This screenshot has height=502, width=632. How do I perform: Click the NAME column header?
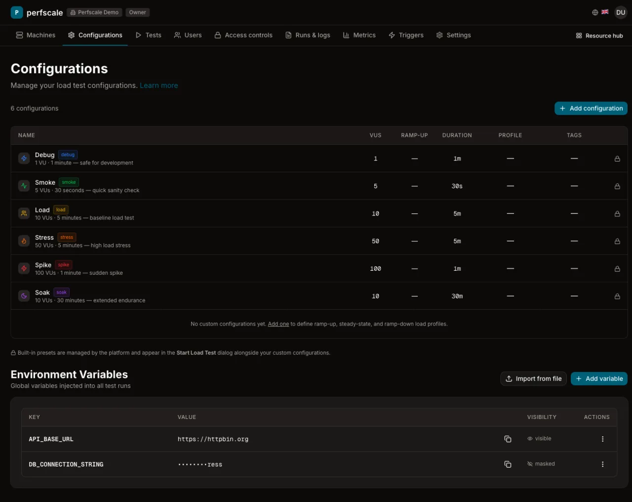(27, 135)
